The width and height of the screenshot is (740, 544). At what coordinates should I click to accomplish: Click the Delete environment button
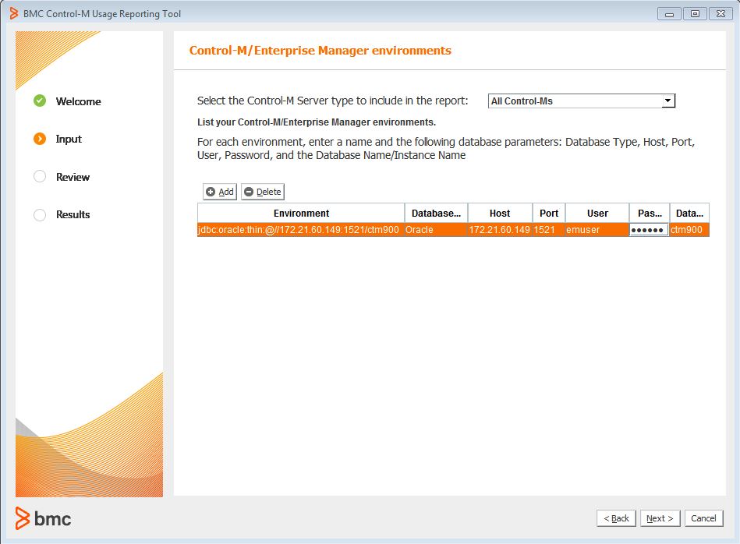point(263,192)
